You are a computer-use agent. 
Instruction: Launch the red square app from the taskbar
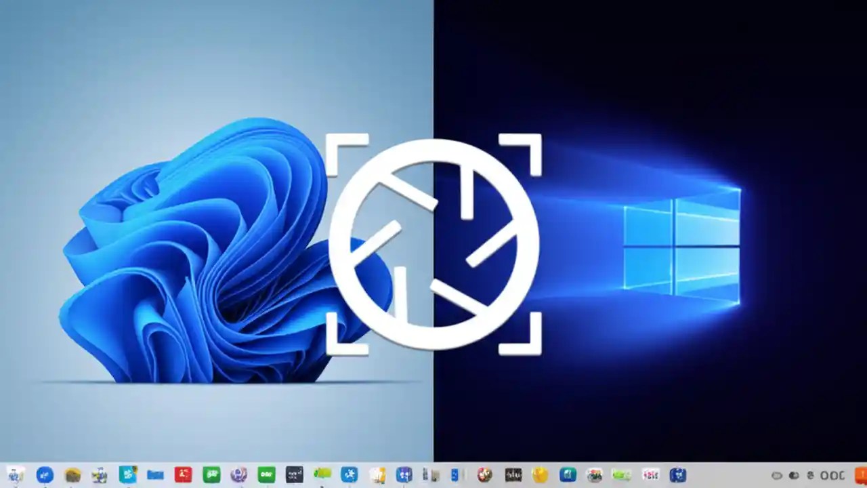pyautogui.click(x=183, y=474)
